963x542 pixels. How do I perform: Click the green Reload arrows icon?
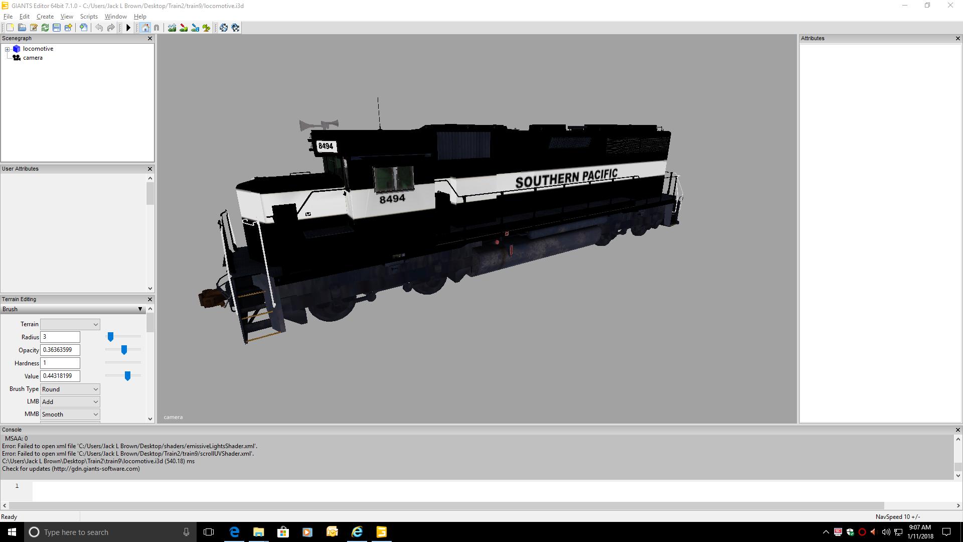click(x=45, y=28)
